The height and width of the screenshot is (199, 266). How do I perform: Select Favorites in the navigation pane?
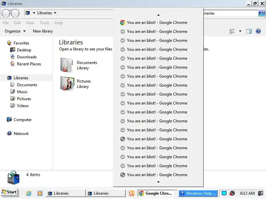tap(18, 43)
